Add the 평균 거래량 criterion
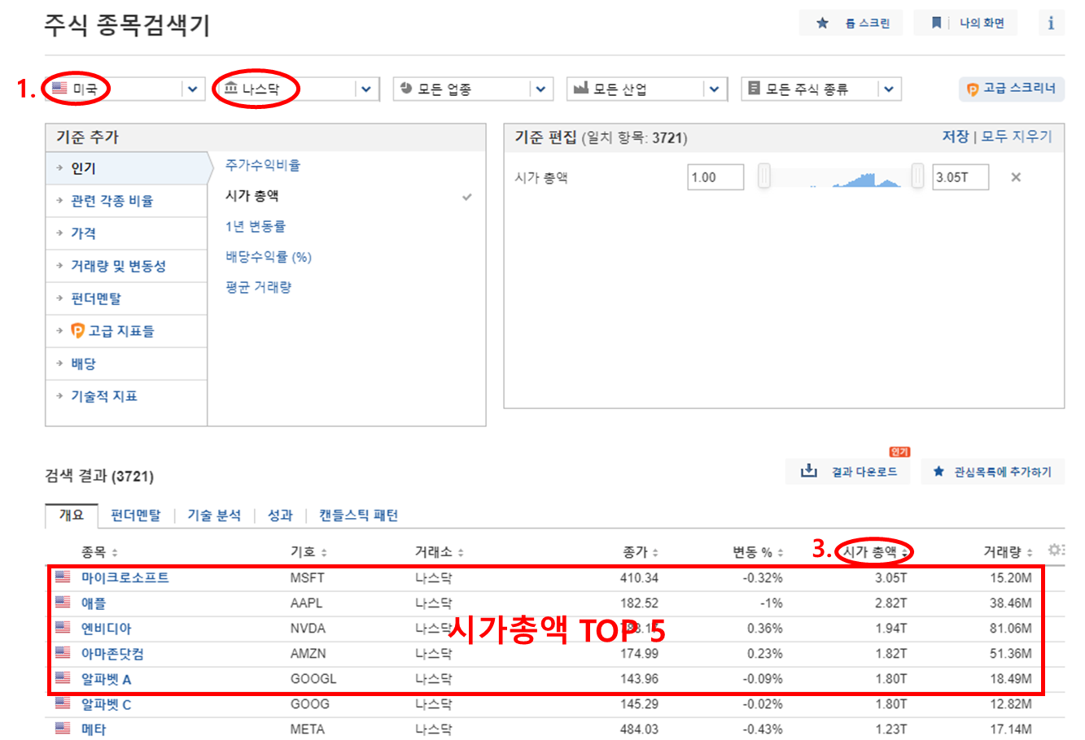 click(258, 287)
